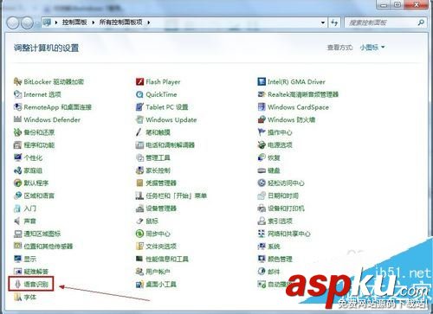Open Internet 选项 icon
This screenshot has height=314, width=433.
(17, 94)
